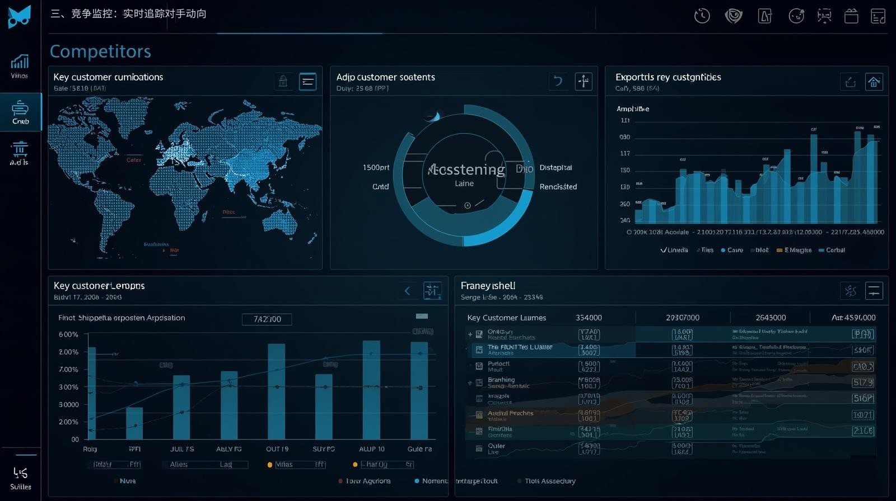Click the home icon in Exportis rey panel

click(x=874, y=82)
